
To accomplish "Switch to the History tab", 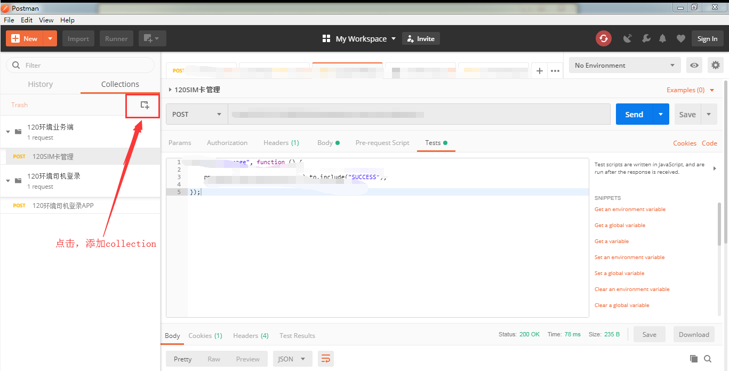I will coord(41,84).
